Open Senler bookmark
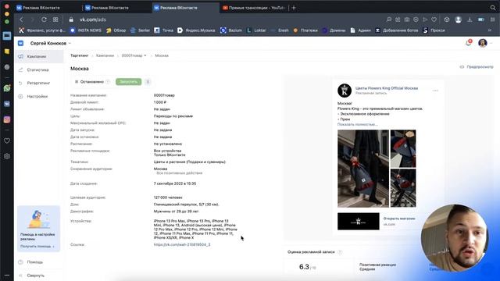This screenshot has height=281, width=500. tap(141, 30)
